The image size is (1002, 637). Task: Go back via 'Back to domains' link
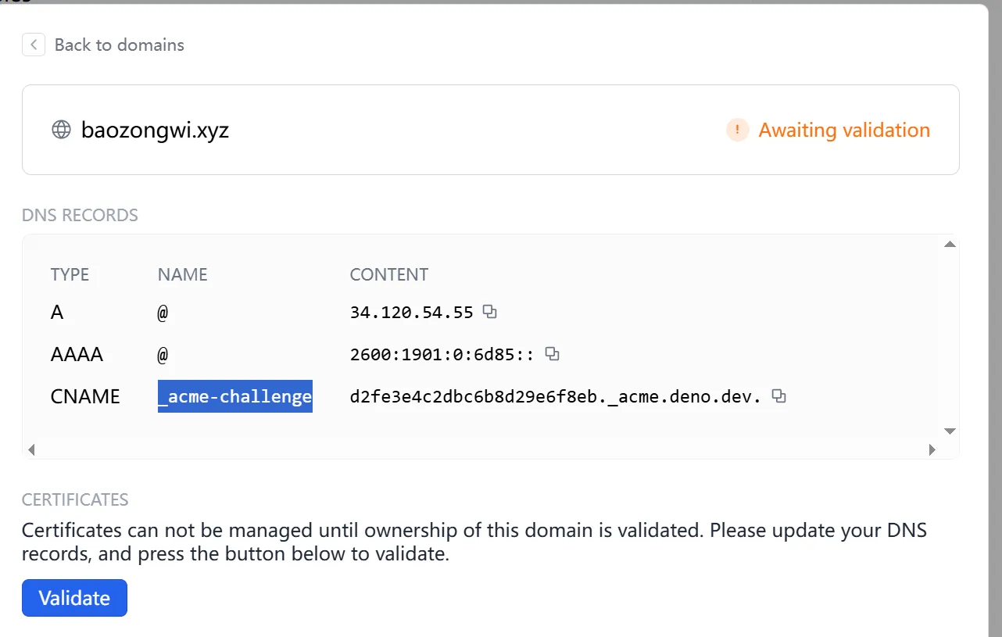[x=119, y=45]
